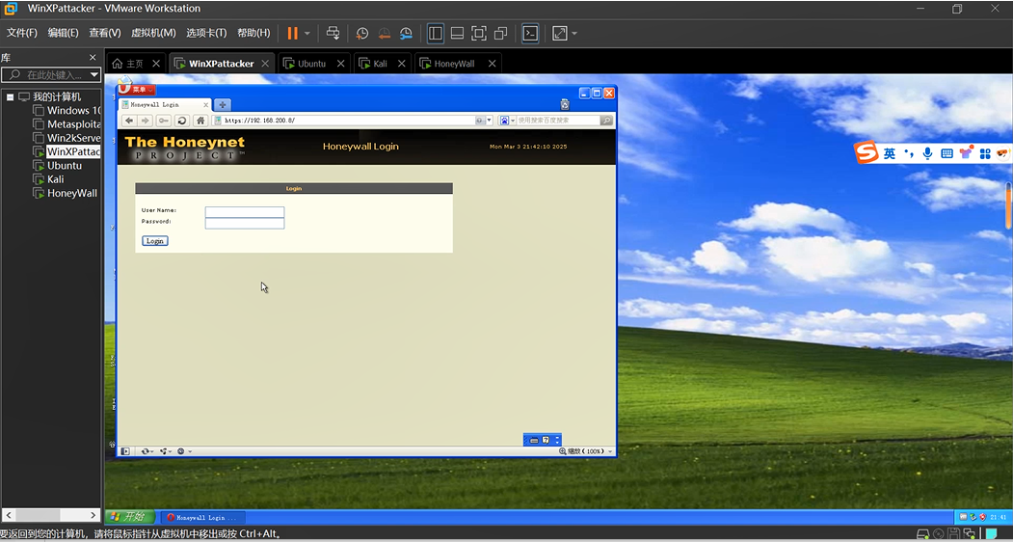Go back in the browser
The height and width of the screenshot is (542, 1013).
[129, 121]
